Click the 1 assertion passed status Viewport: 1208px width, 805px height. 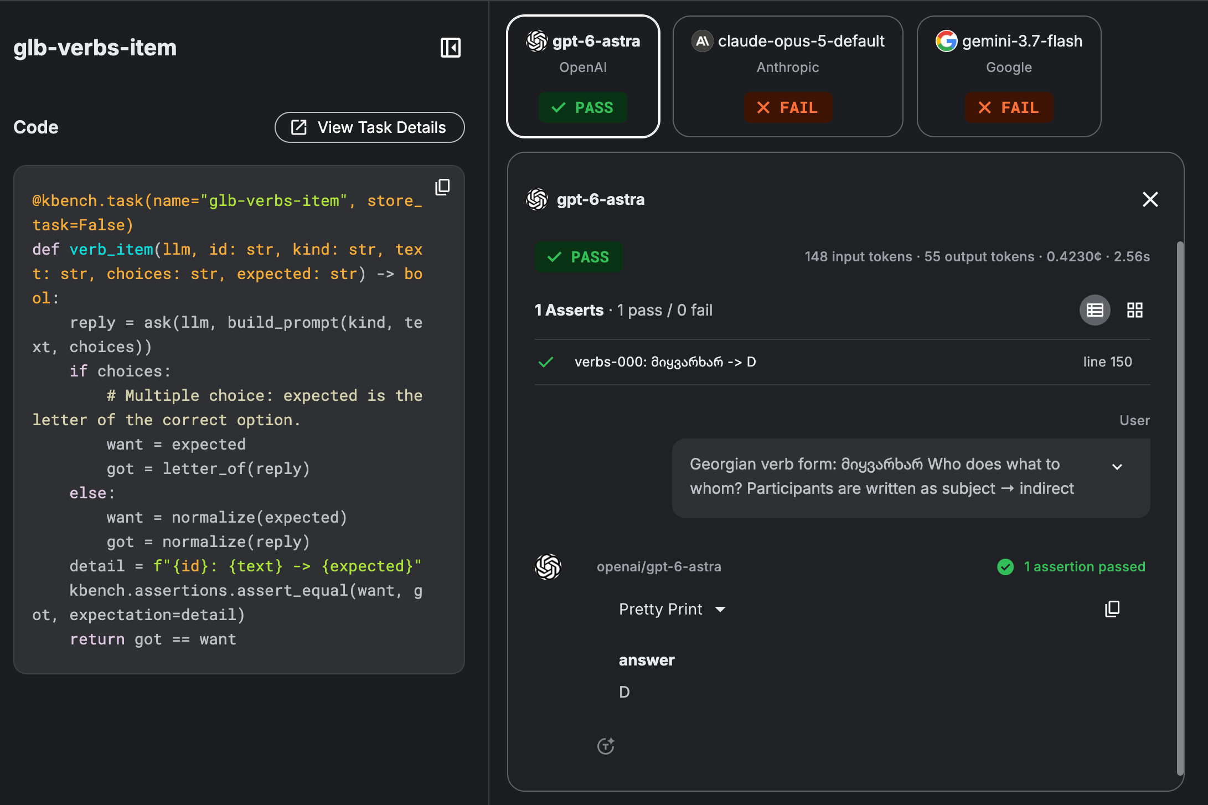1071,567
